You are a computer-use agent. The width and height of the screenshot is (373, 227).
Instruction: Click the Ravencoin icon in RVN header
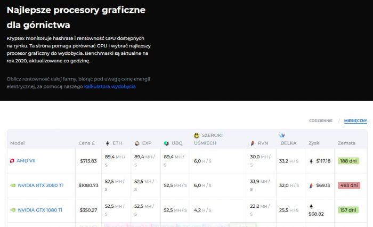pyautogui.click(x=253, y=143)
